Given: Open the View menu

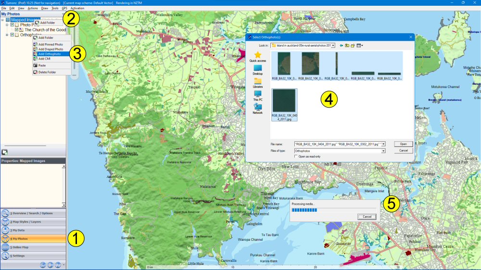Looking at the screenshot, I should (21, 8).
